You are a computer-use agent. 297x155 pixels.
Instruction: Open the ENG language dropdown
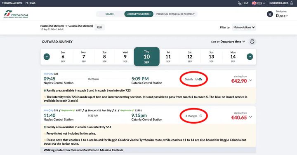(x=261, y=3)
